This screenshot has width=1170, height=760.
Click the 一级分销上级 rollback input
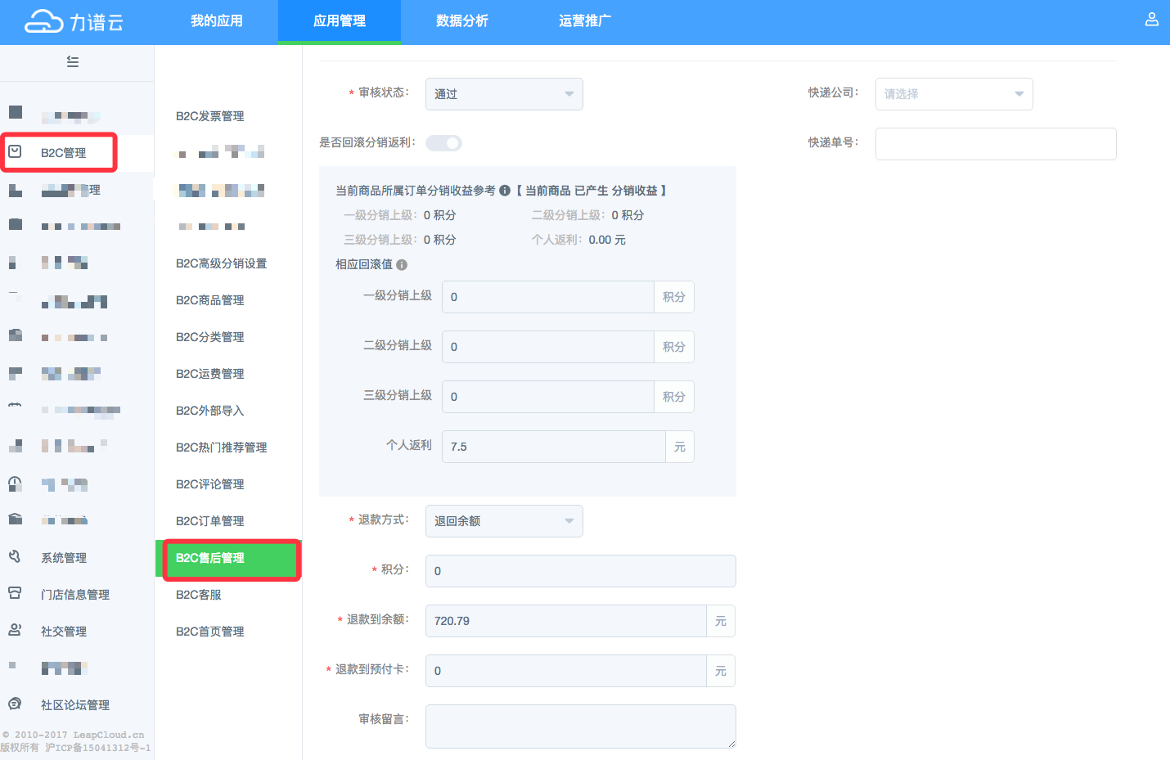pyautogui.click(x=547, y=297)
